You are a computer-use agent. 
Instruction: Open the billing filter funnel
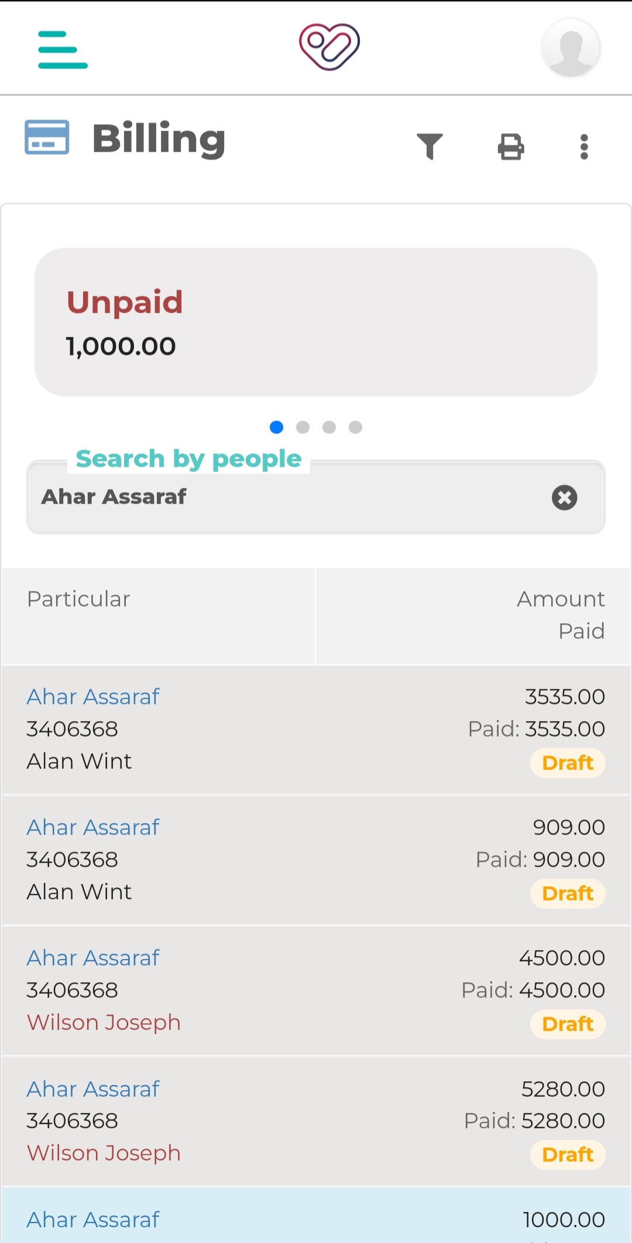point(430,146)
